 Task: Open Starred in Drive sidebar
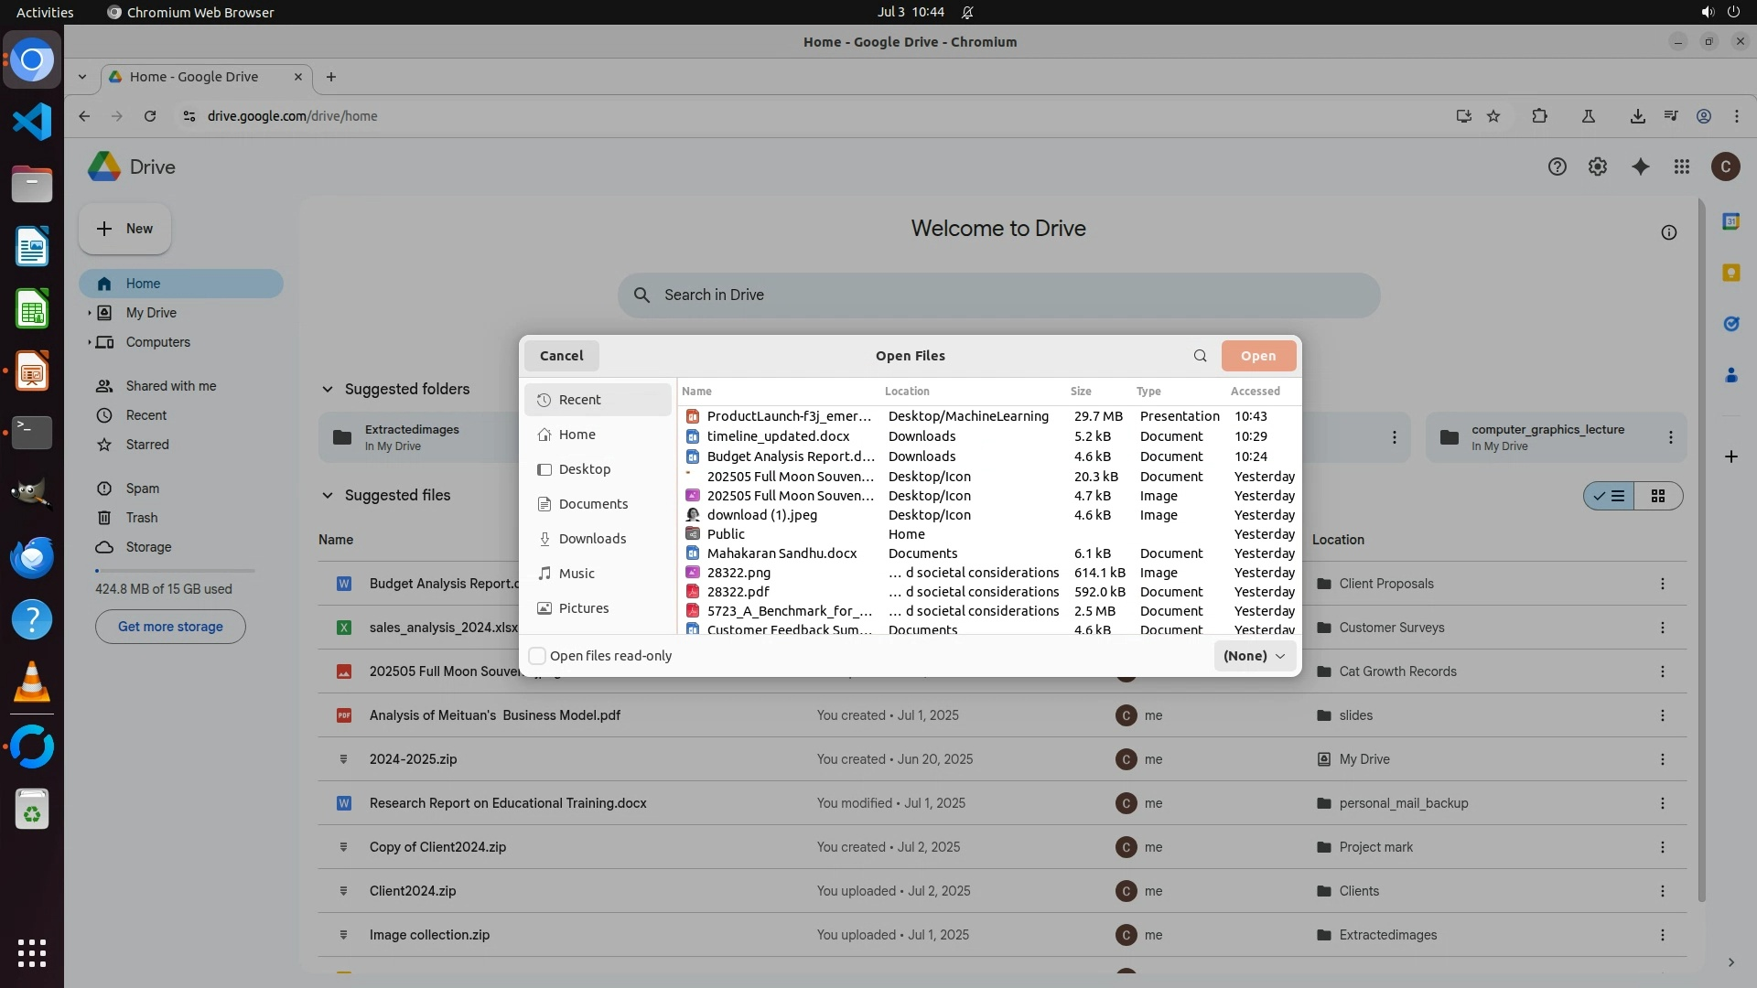click(147, 445)
